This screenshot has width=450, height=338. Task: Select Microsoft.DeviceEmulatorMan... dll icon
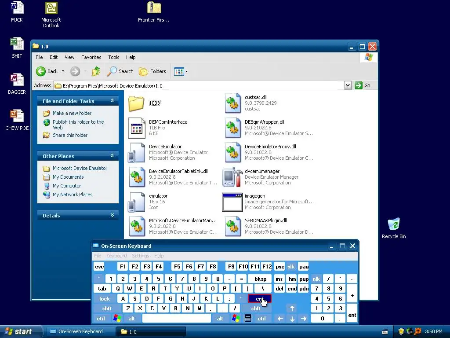click(137, 227)
